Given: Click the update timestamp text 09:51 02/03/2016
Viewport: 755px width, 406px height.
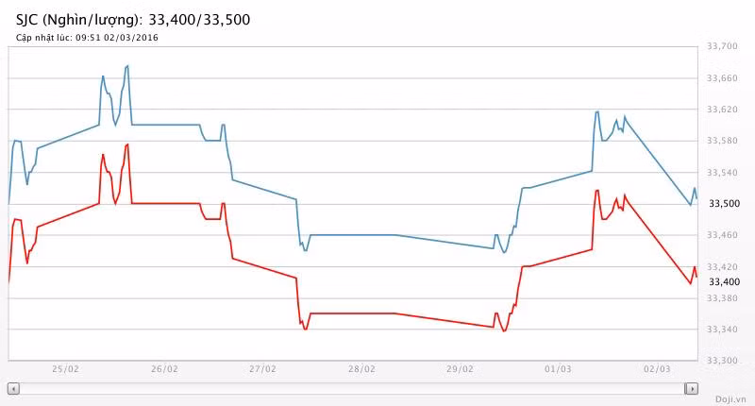Looking at the screenshot, I should pyautogui.click(x=117, y=38).
